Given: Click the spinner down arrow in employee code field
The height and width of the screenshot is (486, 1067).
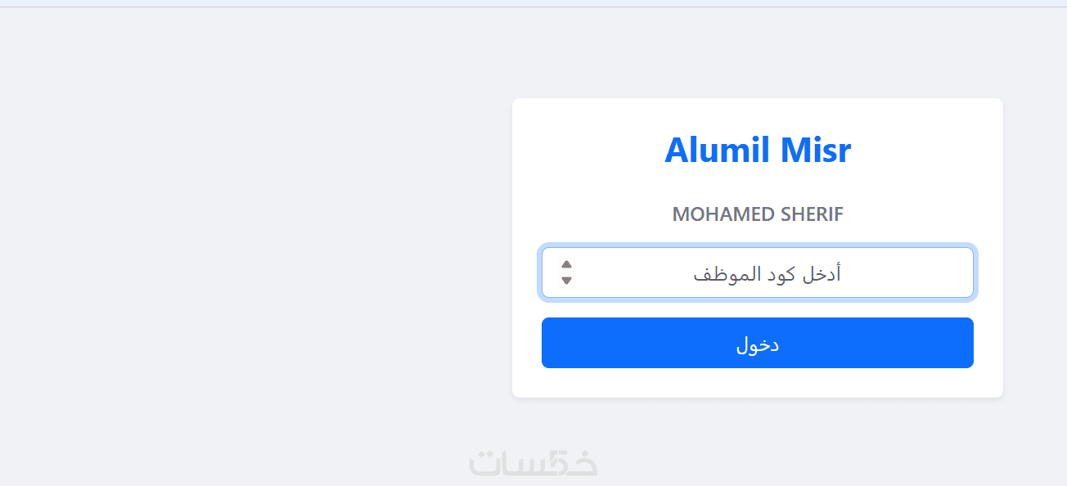Looking at the screenshot, I should tap(566, 281).
